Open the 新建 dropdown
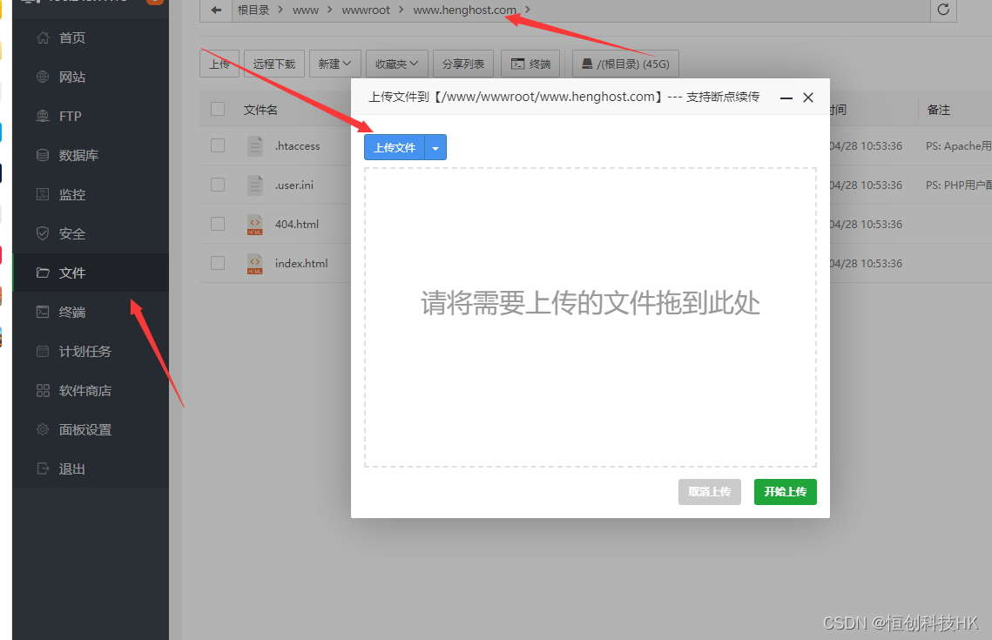The image size is (992, 640). coord(334,64)
